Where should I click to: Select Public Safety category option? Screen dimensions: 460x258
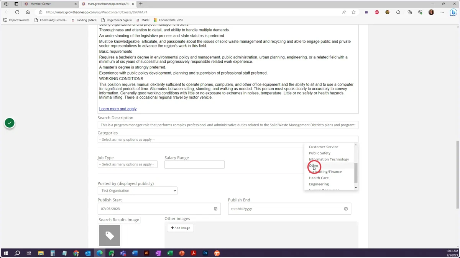[x=320, y=153]
